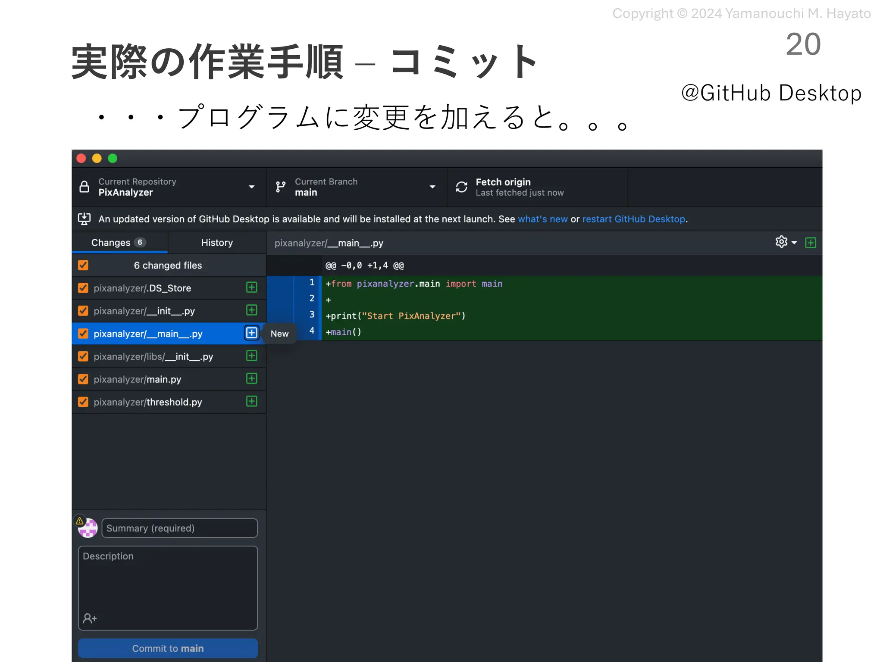Click the yellow minimize window button
Viewport: 883px width, 662px height.
(97, 158)
